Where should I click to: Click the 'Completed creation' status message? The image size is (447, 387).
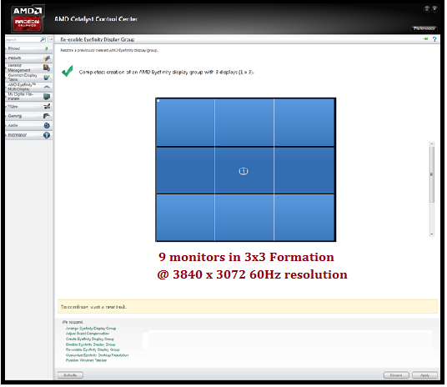pos(167,73)
